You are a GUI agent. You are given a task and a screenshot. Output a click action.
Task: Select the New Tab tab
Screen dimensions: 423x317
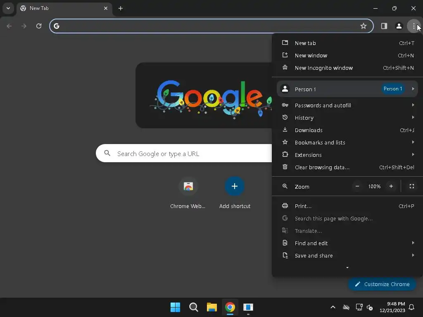64,8
